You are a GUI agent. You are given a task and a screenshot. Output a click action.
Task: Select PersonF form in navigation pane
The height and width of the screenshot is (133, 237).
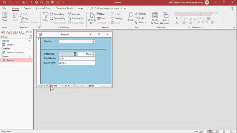click(x=16, y=60)
